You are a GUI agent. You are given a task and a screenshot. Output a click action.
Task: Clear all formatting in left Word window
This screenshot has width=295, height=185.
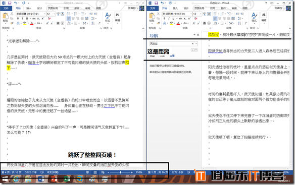click(x=50, y=19)
